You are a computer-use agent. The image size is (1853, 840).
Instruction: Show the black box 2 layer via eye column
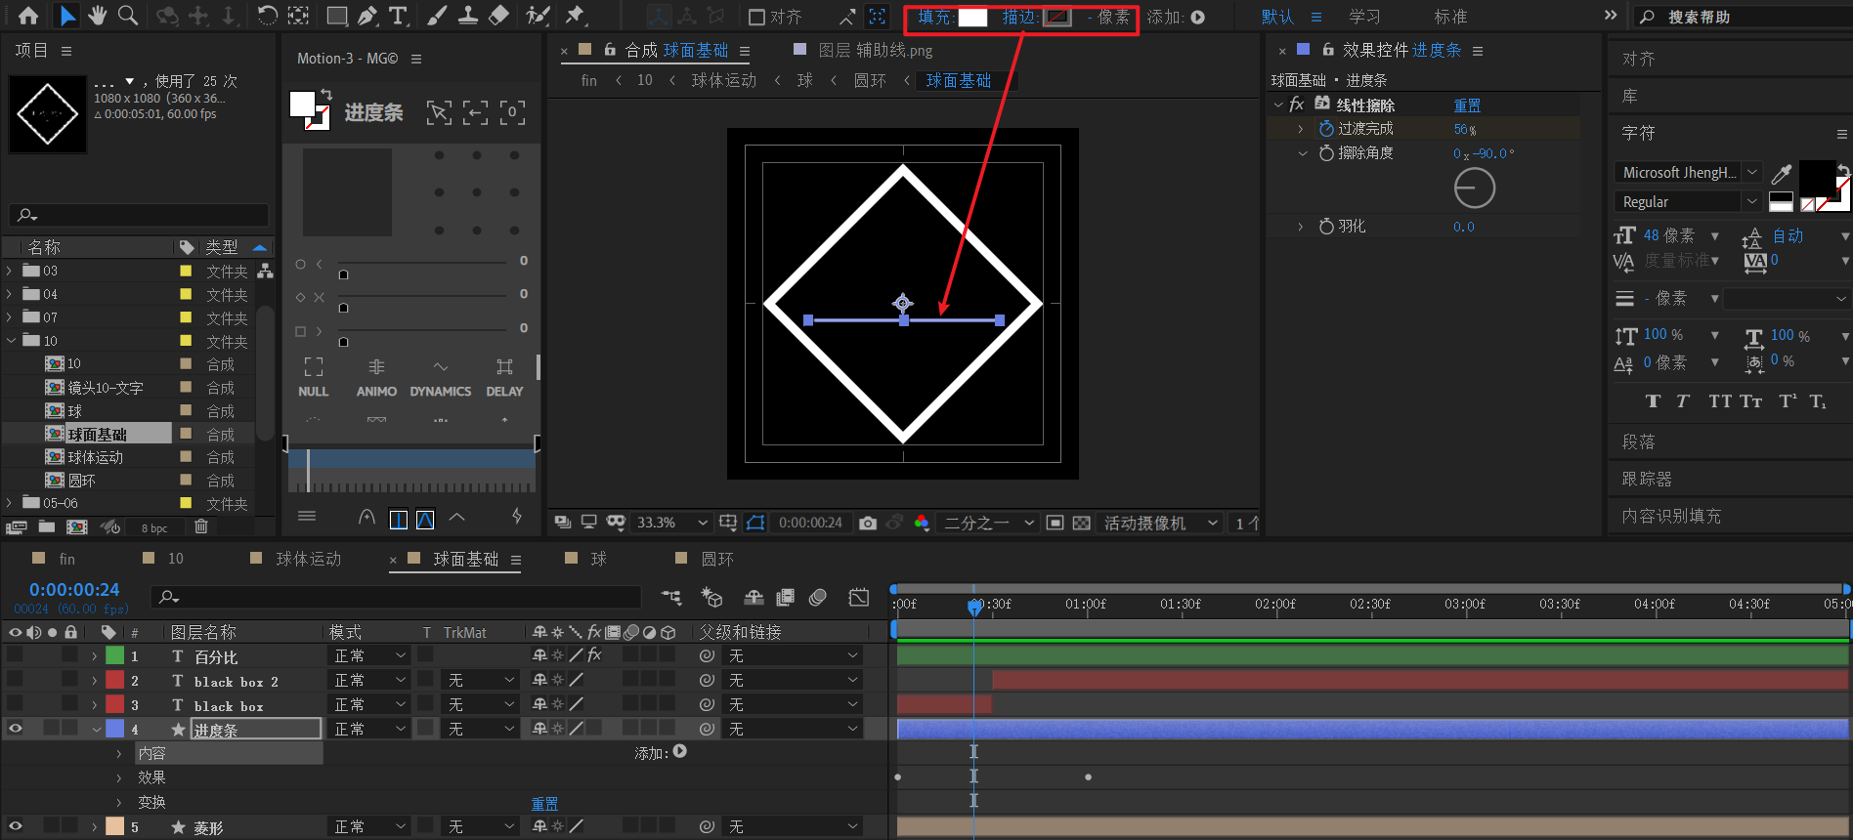pos(15,680)
